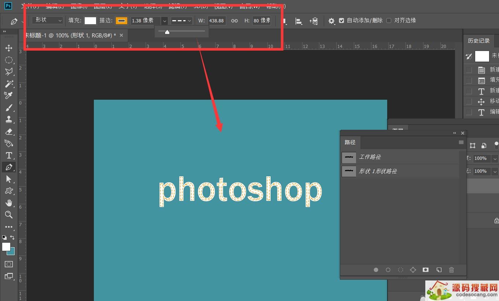Reset default foreground and background colors
The width and height of the screenshot is (499, 301).
(x=4, y=238)
